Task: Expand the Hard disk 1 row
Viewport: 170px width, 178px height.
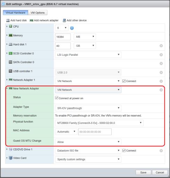Action: tap(7, 44)
